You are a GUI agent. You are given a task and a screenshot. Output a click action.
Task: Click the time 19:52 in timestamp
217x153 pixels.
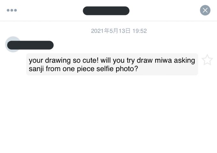(139, 31)
